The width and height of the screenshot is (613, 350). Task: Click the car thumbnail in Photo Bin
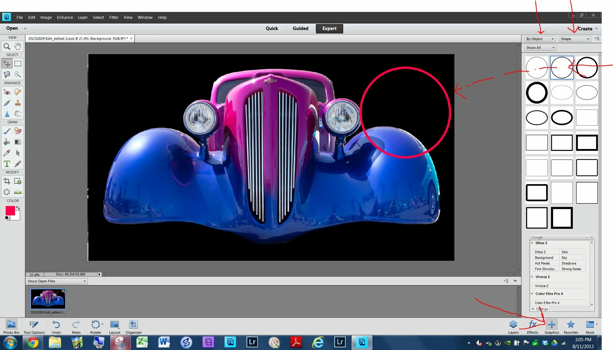point(48,299)
